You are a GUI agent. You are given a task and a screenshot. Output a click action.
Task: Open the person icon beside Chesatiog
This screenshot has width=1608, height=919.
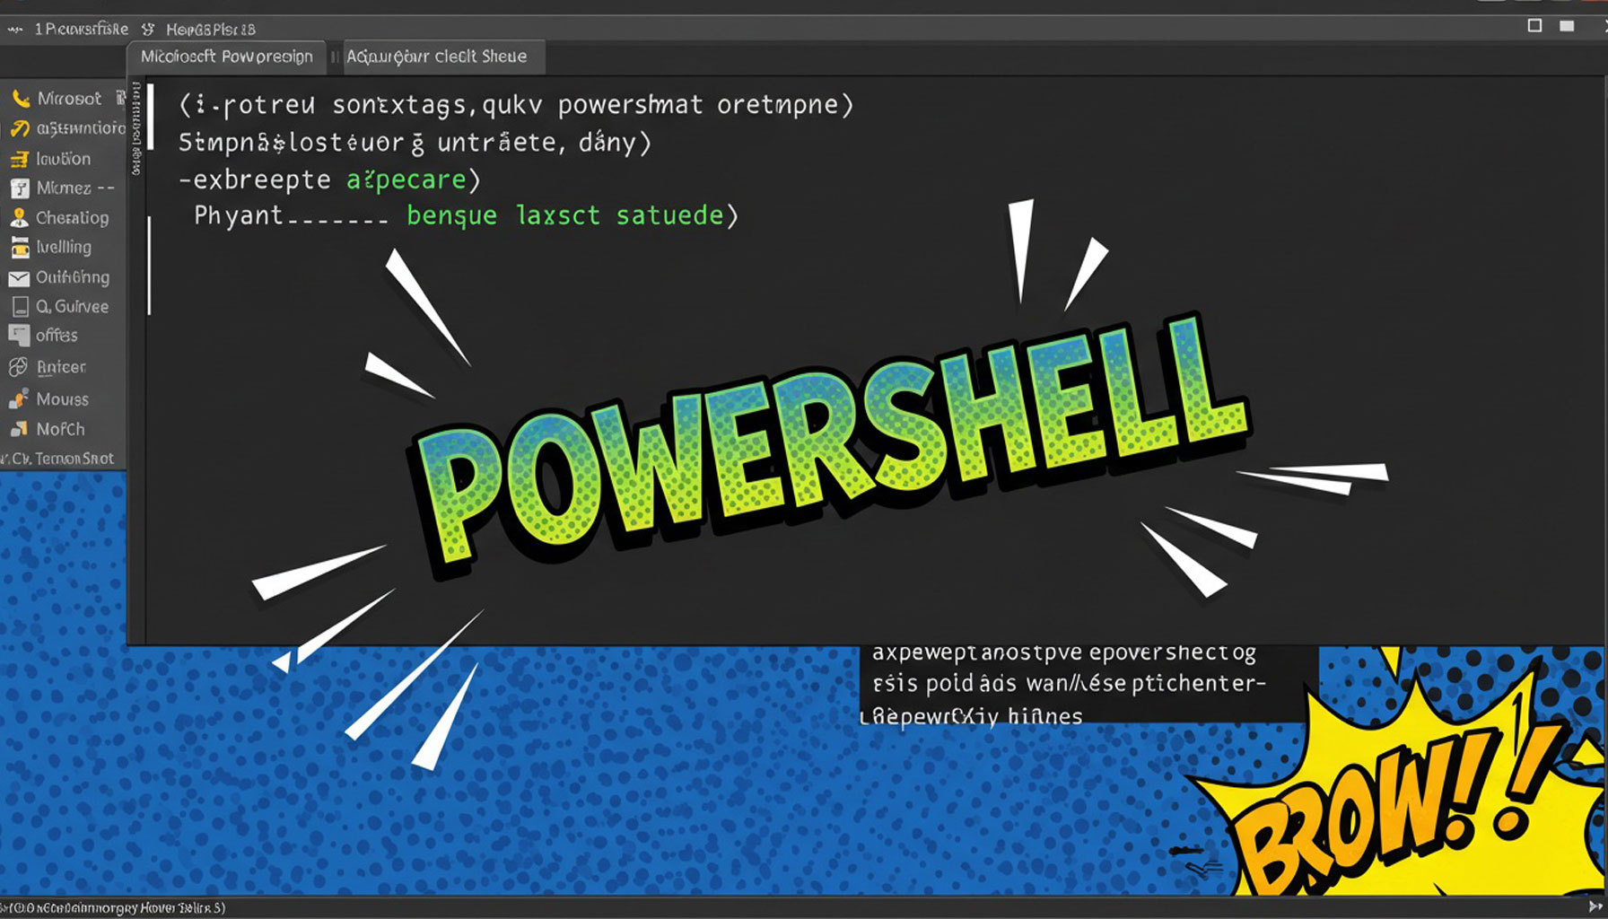19,218
